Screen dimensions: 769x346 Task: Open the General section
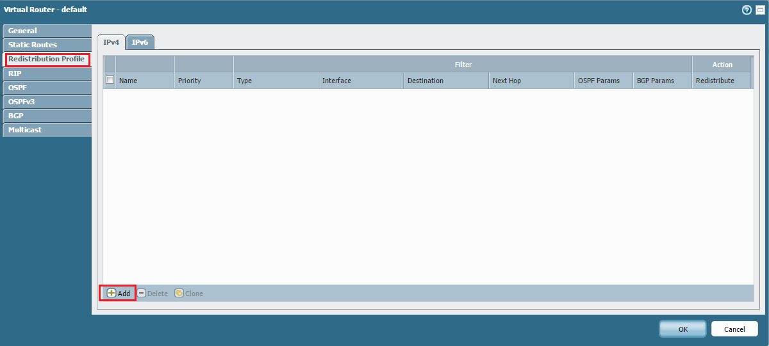(x=47, y=31)
